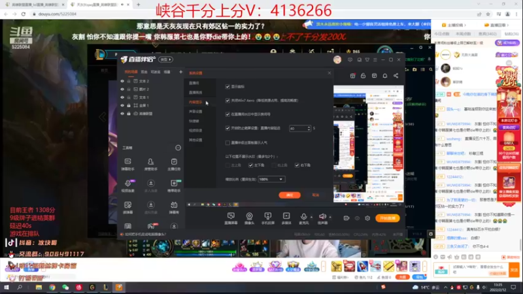Viewport: 523px width, 294px height.
Task: Uncheck the 左下角 watermark position
Action: click(x=250, y=165)
